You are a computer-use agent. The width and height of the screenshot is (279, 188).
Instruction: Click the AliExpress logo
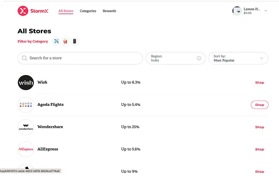click(26, 149)
